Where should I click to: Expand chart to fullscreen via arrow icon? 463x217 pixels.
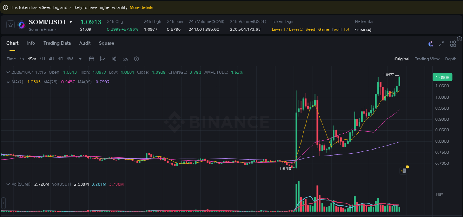[441, 43]
